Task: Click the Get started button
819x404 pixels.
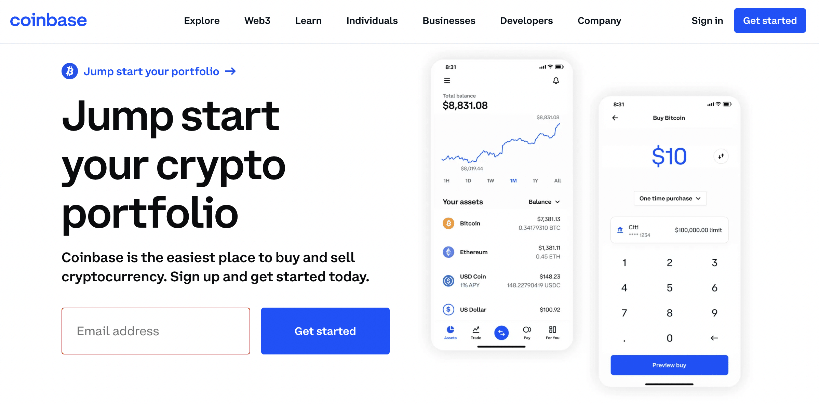Action: click(769, 21)
